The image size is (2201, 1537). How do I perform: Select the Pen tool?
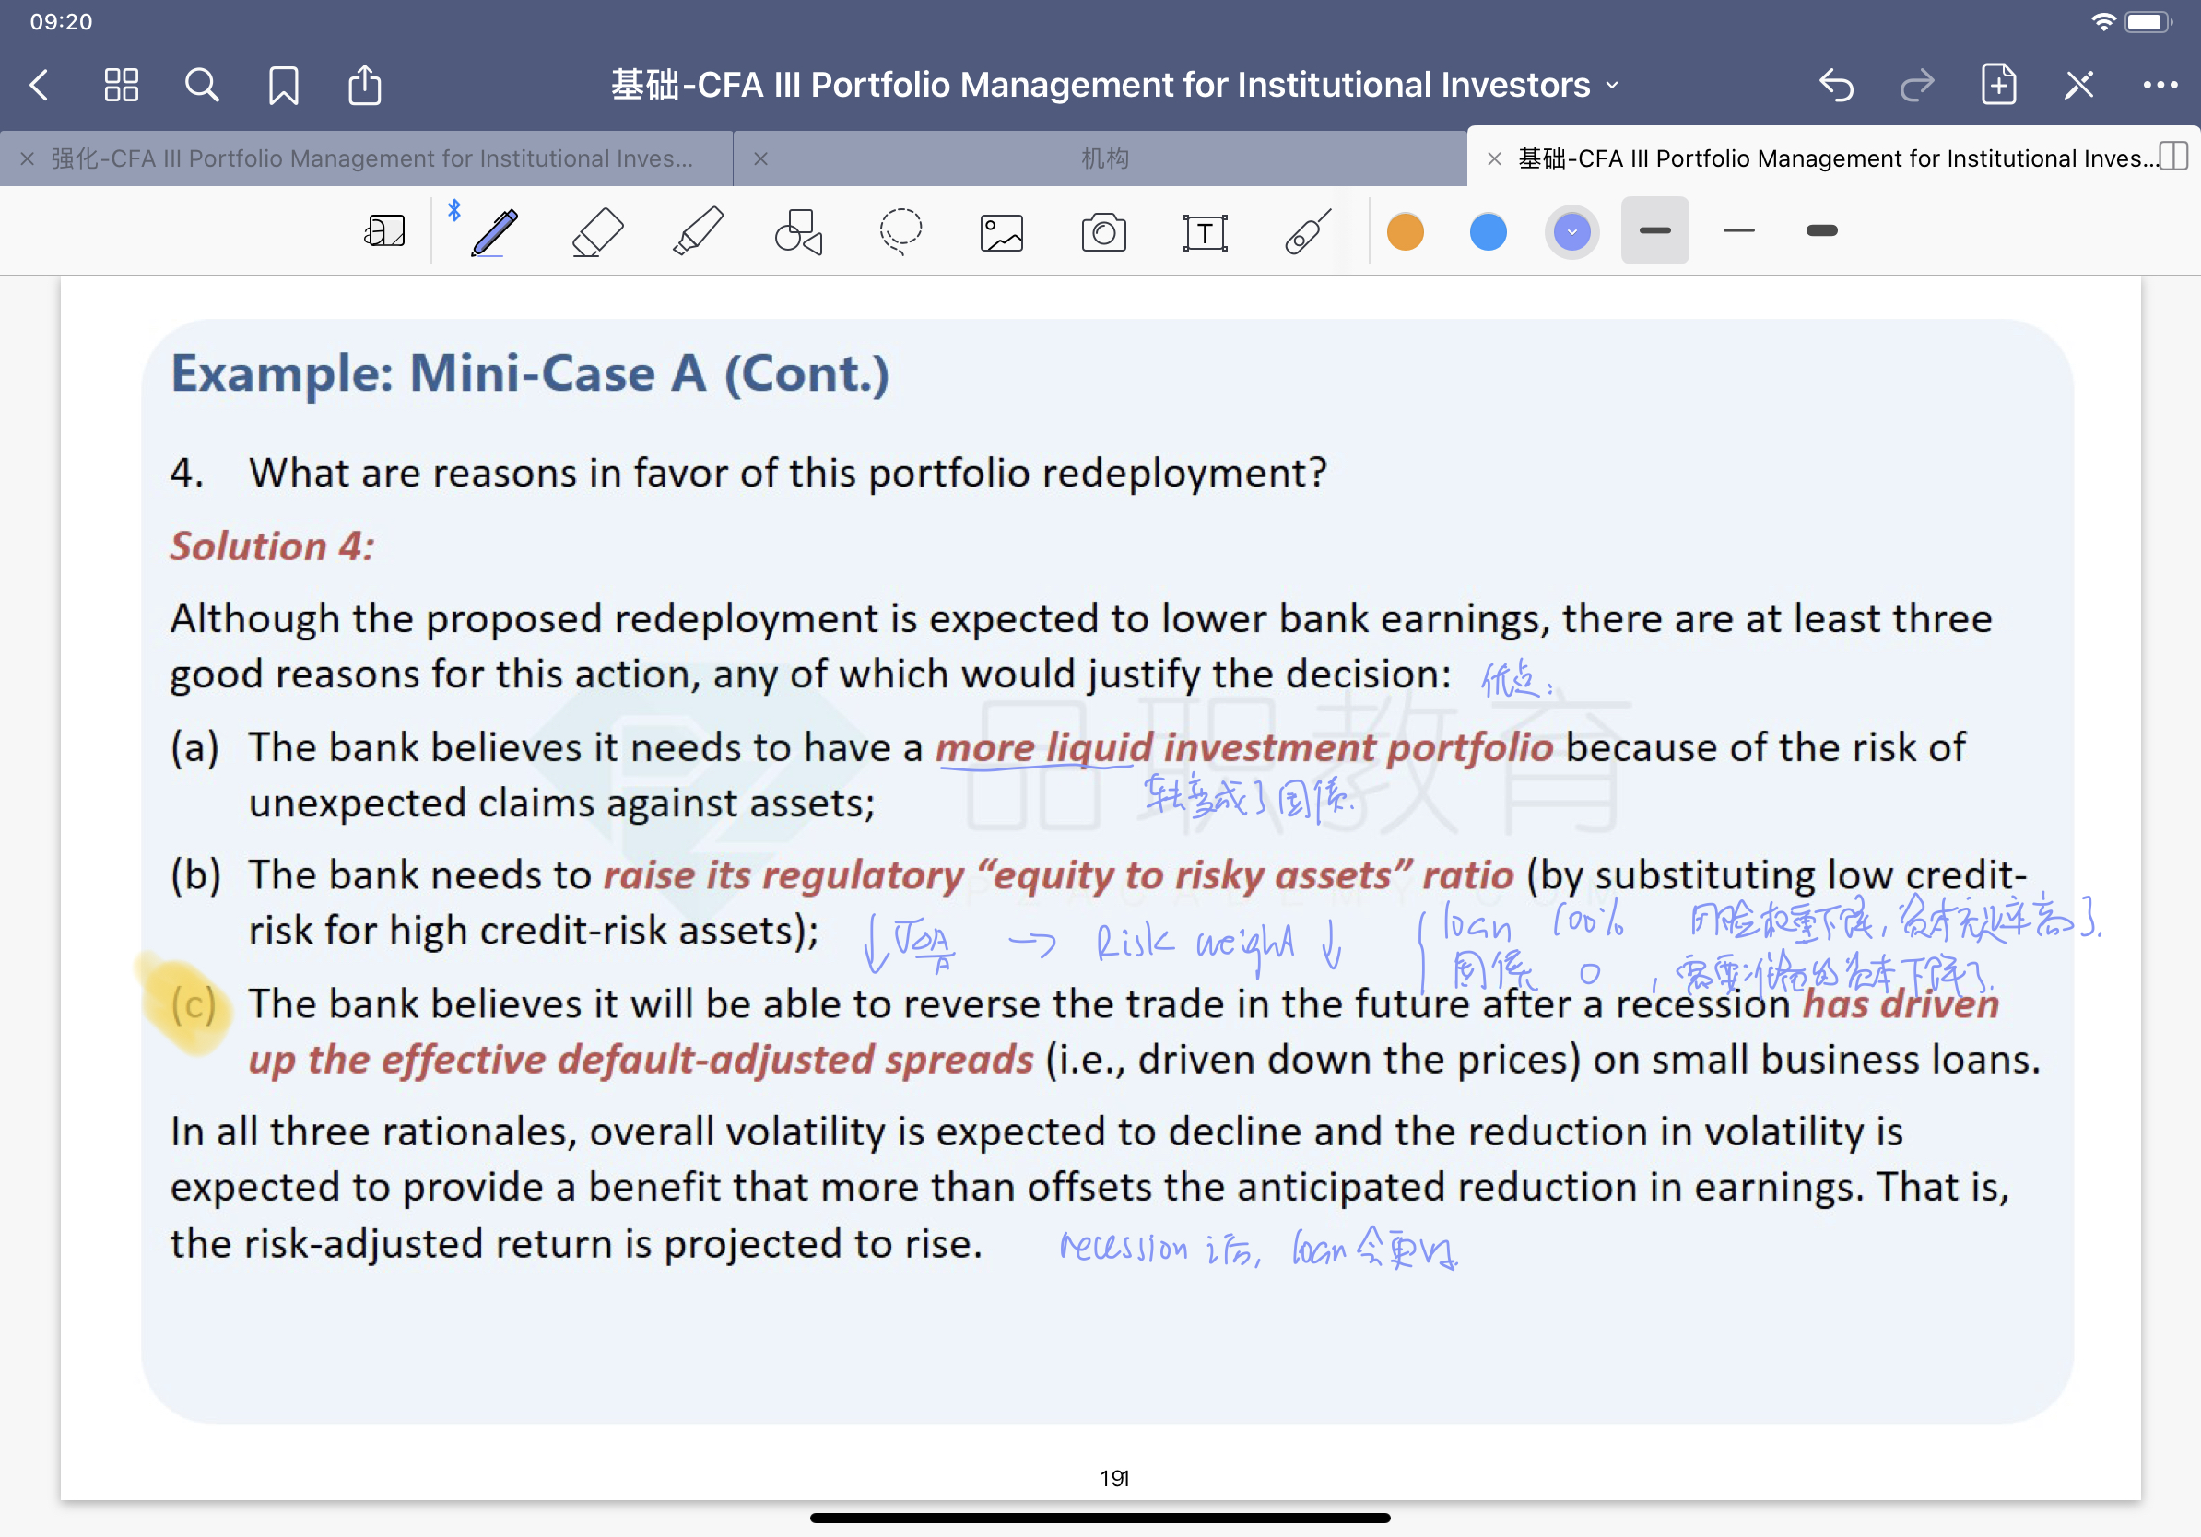pos(495,231)
